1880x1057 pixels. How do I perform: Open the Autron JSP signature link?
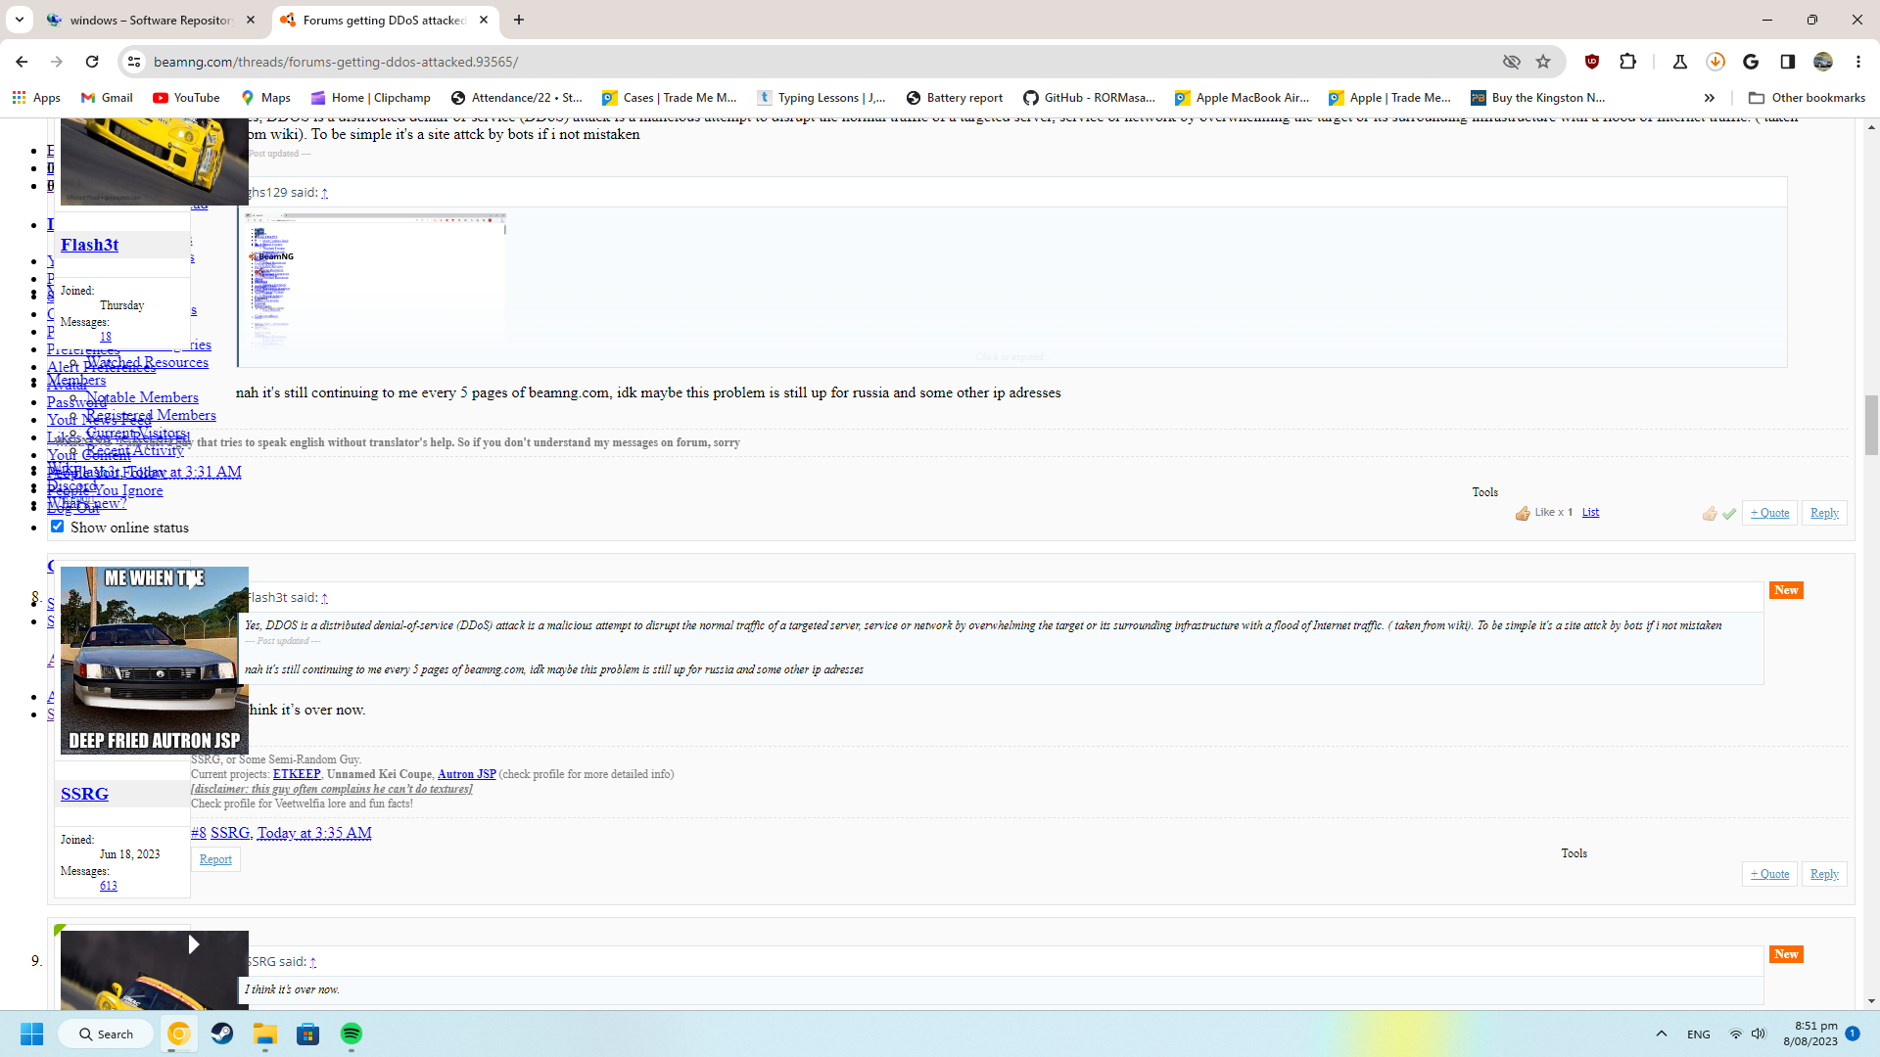click(x=467, y=774)
